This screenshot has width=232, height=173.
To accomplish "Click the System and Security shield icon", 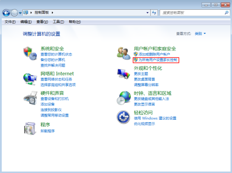I will [30, 53].
